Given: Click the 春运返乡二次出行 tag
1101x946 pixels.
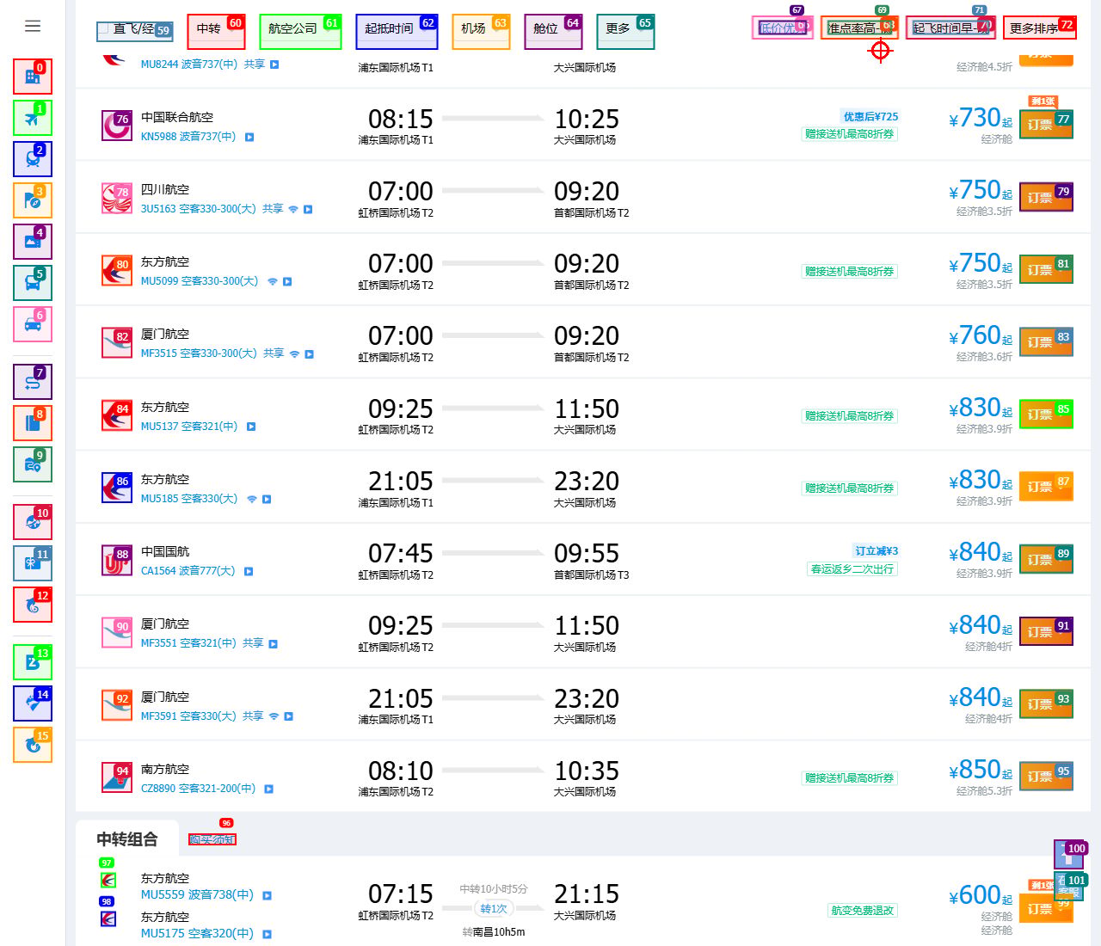Looking at the screenshot, I should click(x=852, y=568).
